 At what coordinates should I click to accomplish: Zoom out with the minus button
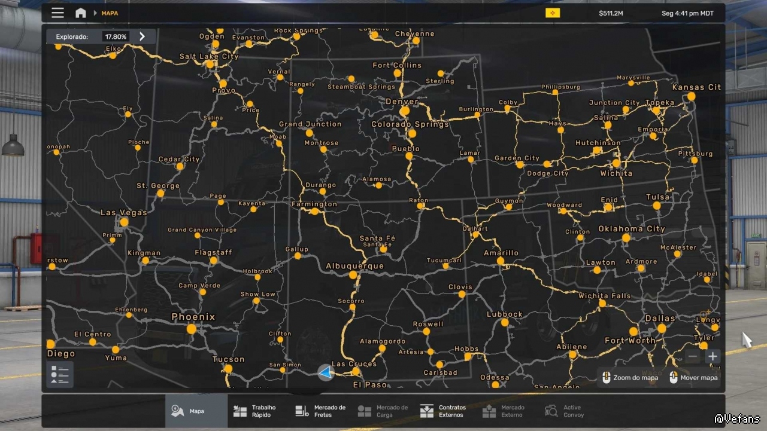click(x=693, y=357)
